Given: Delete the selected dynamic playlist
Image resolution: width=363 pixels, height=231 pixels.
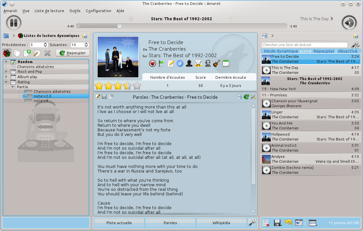Looking at the screenshot, I should [x=47, y=53].
